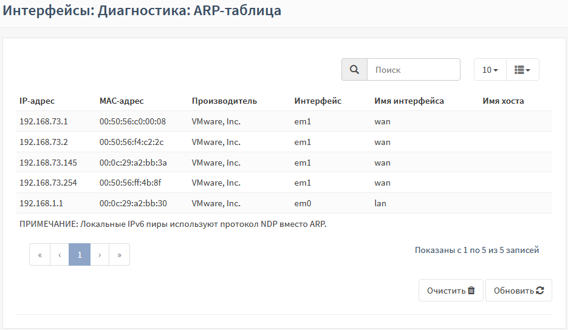Click the Обновить refresh button

coord(519,290)
